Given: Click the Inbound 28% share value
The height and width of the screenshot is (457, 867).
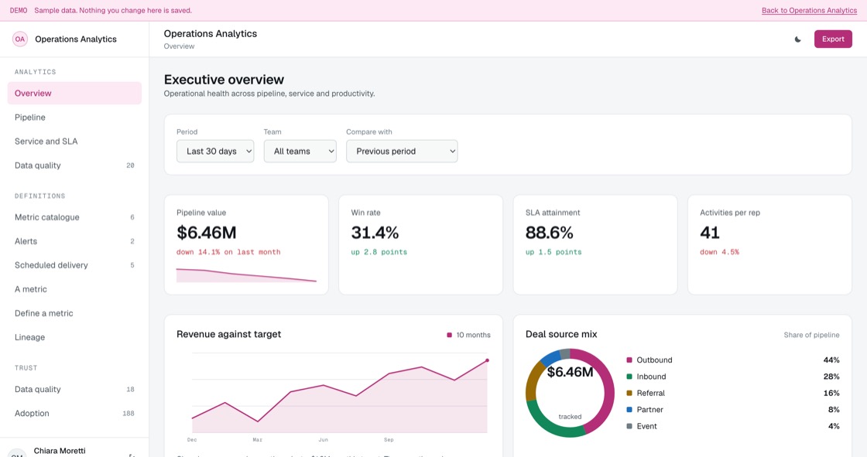Looking at the screenshot, I should tap(831, 377).
